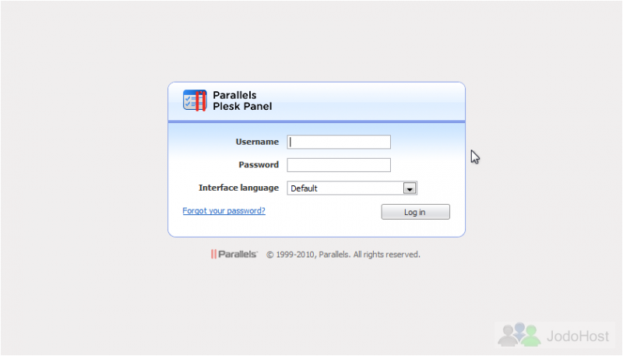Open the Forgot your password link
Viewport: 623px width, 356px height.
tap(224, 211)
